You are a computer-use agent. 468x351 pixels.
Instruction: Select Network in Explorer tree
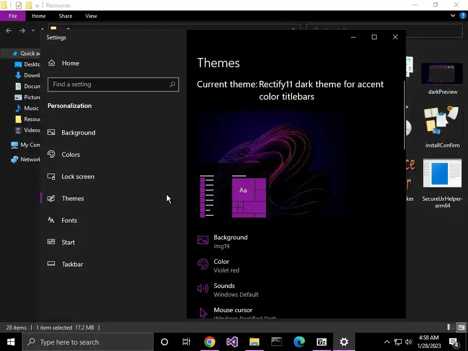click(26, 160)
